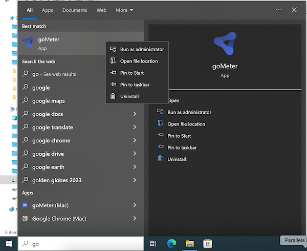Viewport: 307px width, 251px height.
Task: Click the Pin to Start icon in preview pane
Action: [x=160, y=135]
